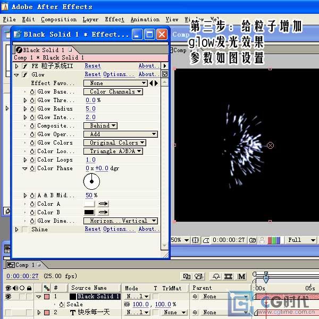
Task: Click the Glow Radius stopwatch icon
Action: pyautogui.click(x=32, y=109)
